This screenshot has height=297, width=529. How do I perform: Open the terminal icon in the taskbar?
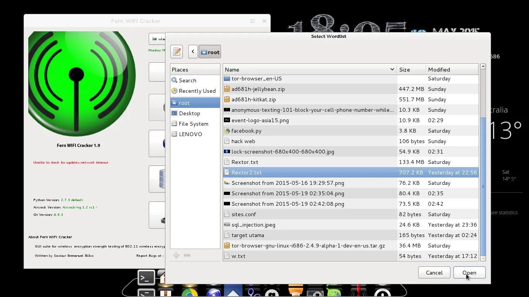(146, 277)
